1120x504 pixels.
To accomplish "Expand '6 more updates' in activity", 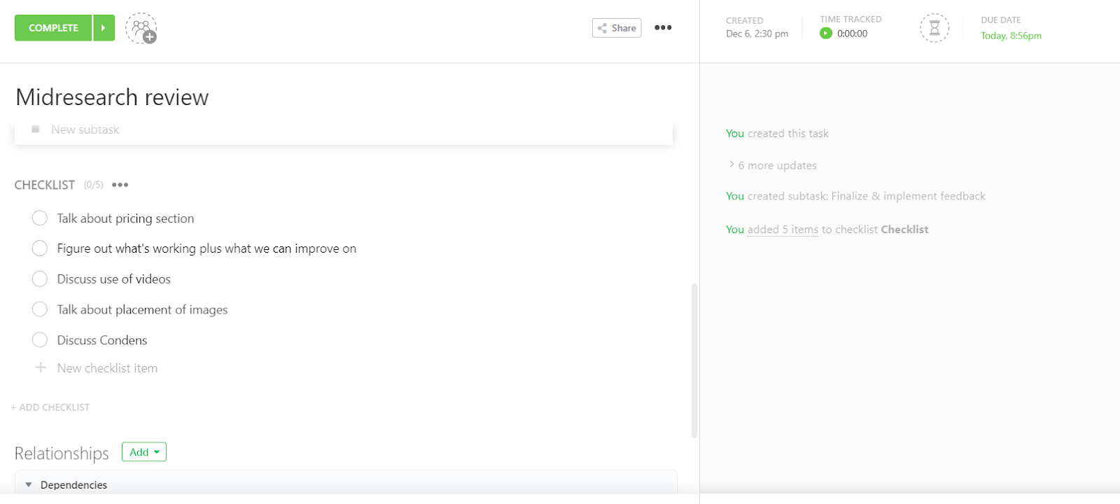I will click(x=776, y=165).
